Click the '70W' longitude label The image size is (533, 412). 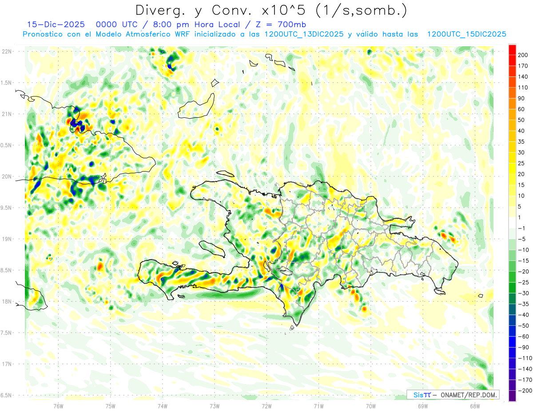(371, 405)
